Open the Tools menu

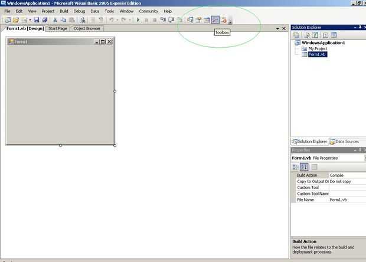click(109, 11)
